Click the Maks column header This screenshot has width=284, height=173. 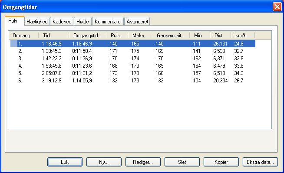[140, 36]
